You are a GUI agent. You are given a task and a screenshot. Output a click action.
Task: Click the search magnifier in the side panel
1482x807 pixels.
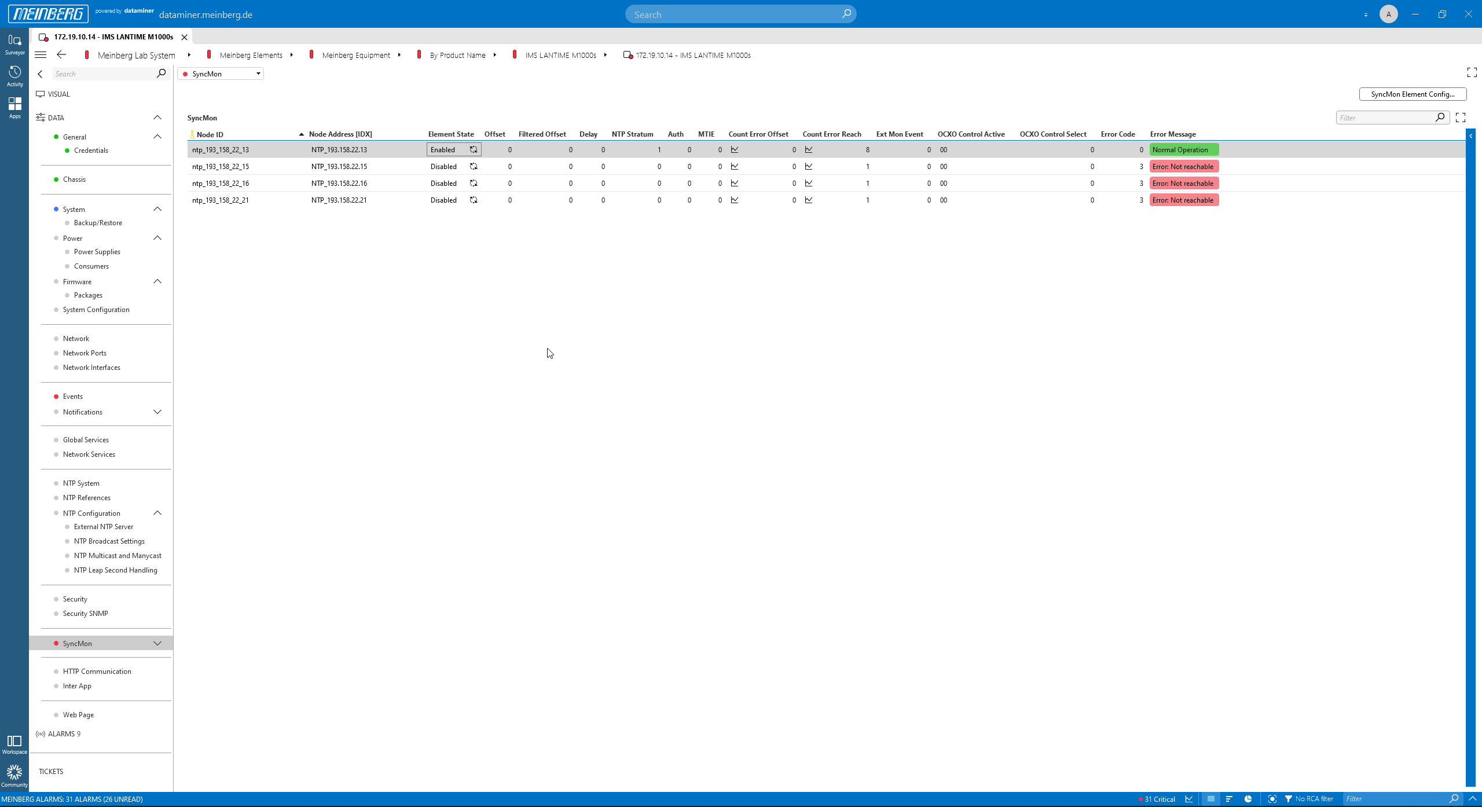[161, 73]
